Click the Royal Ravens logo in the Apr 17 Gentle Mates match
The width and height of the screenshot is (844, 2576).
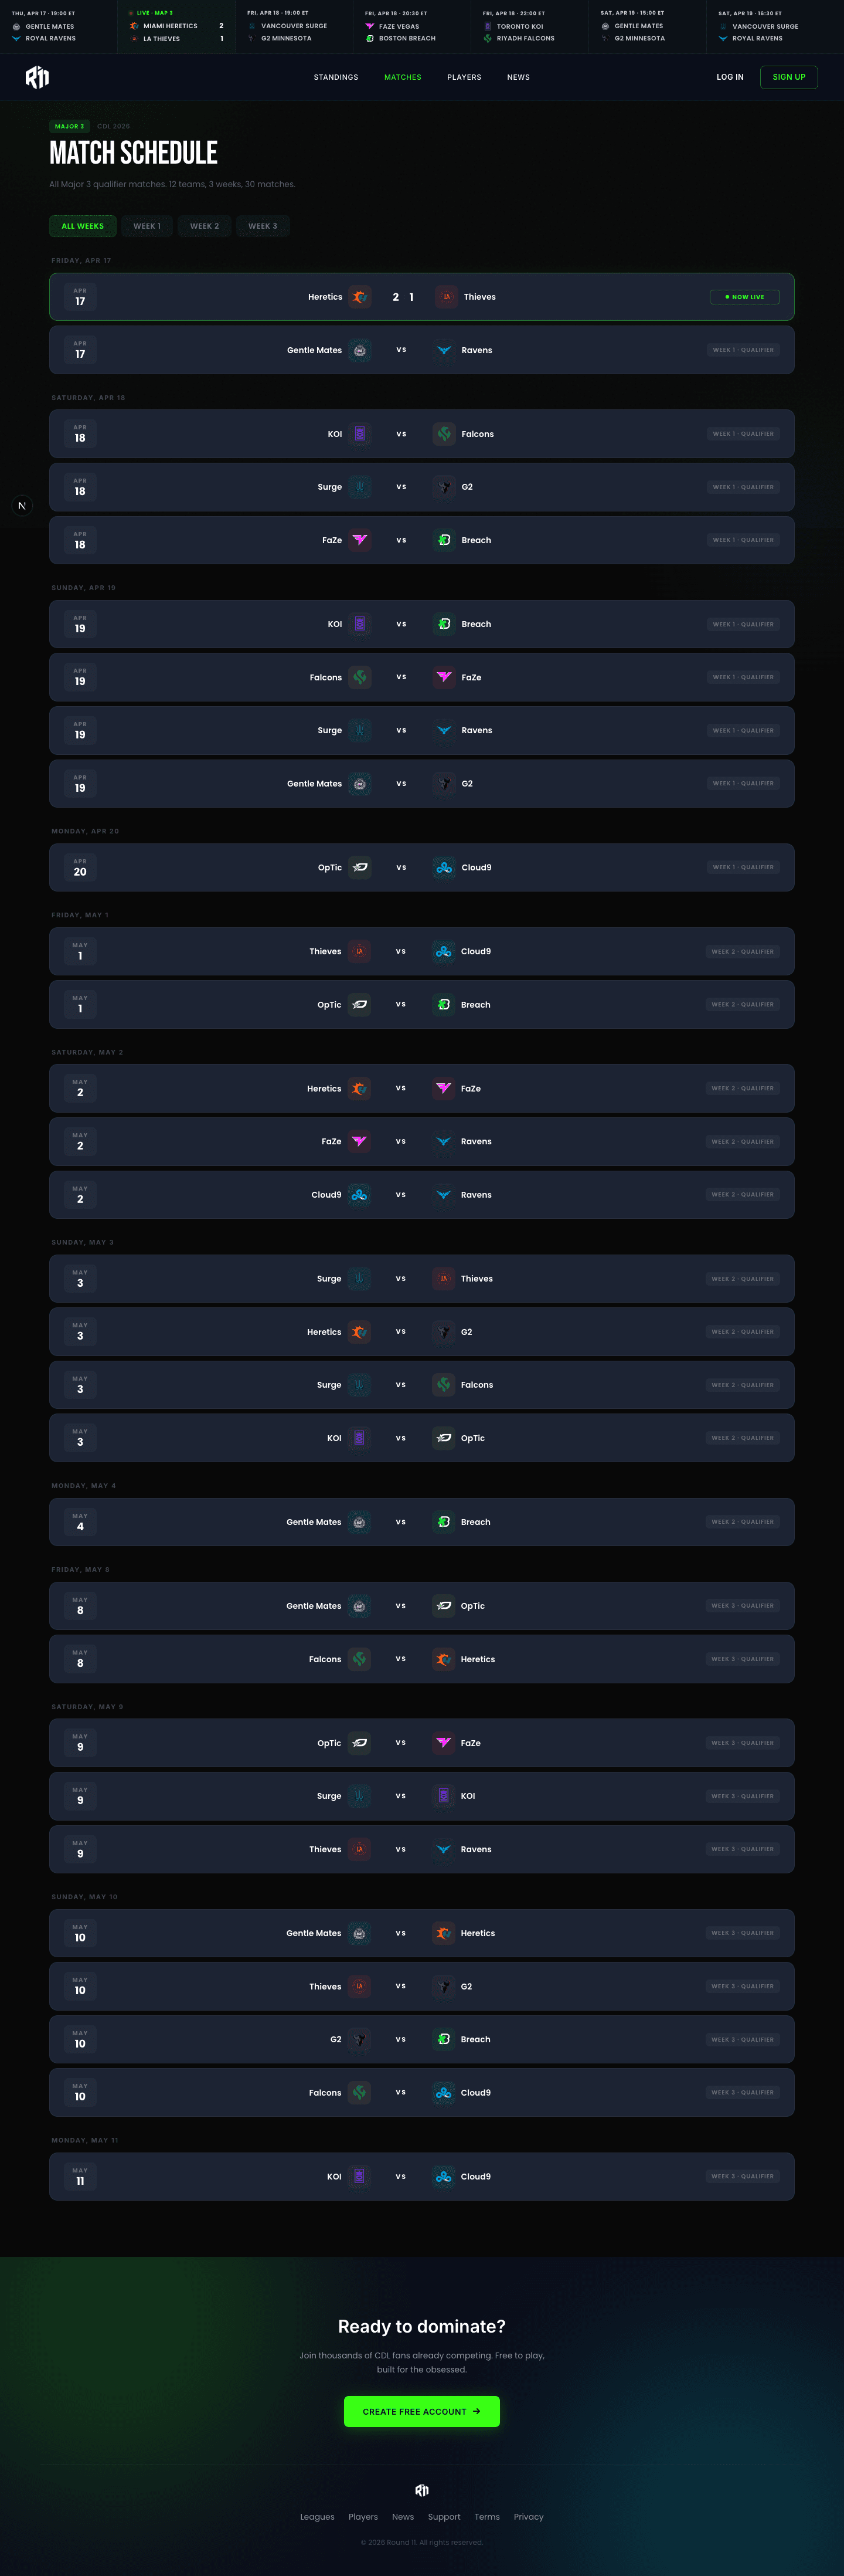coord(444,349)
